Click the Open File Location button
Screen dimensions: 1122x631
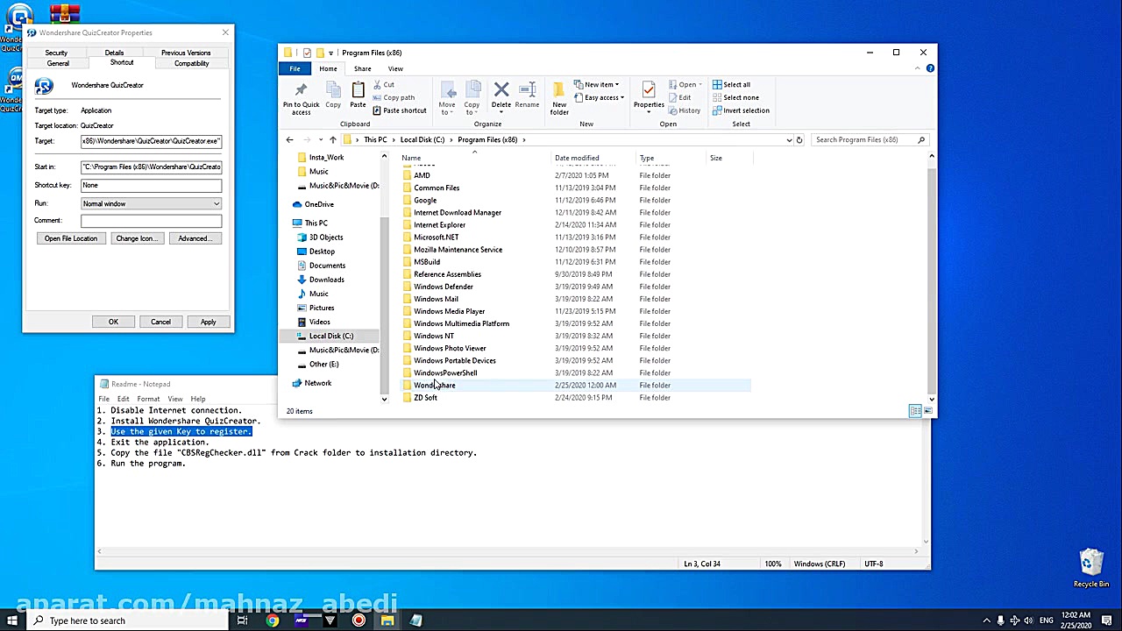[71, 238]
